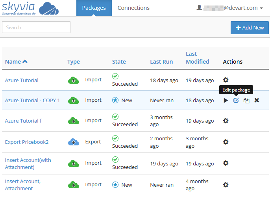Click the 'Never ran' text for Azure Tutorial - COPY 1

162,100
